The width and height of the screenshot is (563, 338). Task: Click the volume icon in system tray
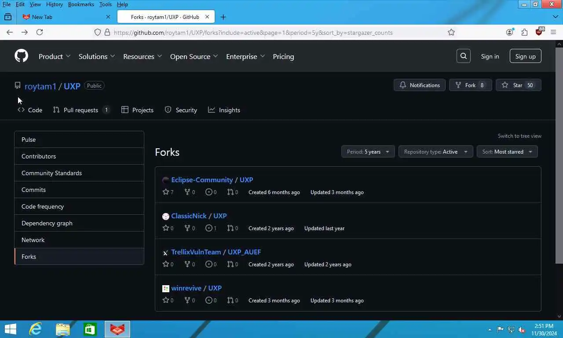522,330
